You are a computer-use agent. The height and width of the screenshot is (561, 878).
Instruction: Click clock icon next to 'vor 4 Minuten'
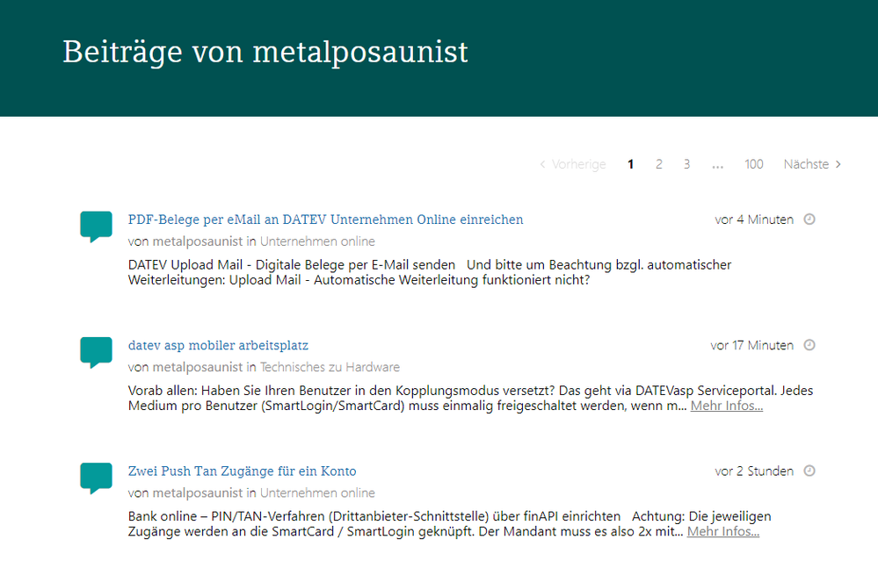click(809, 219)
